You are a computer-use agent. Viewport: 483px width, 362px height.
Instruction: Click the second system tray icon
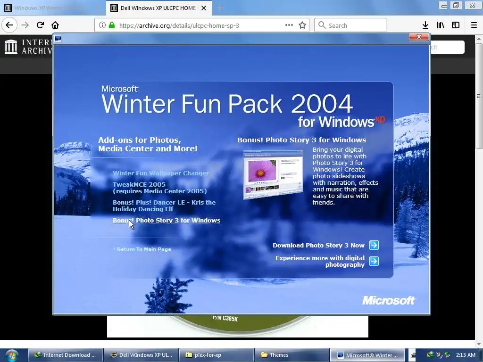pos(439,355)
